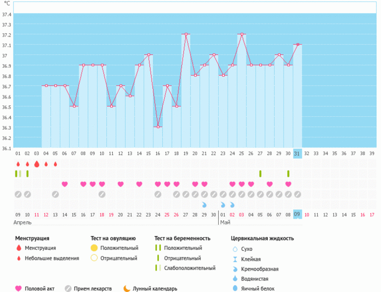
Task: Select the 37 temperature point on cycle day 15
Action: 149,55
